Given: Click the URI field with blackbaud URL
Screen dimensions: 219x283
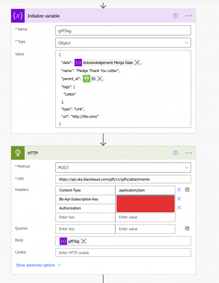Looking at the screenshot, I should click(x=123, y=179).
